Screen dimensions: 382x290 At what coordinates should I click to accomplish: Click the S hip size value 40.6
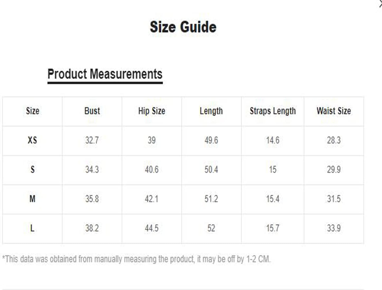[x=152, y=170]
